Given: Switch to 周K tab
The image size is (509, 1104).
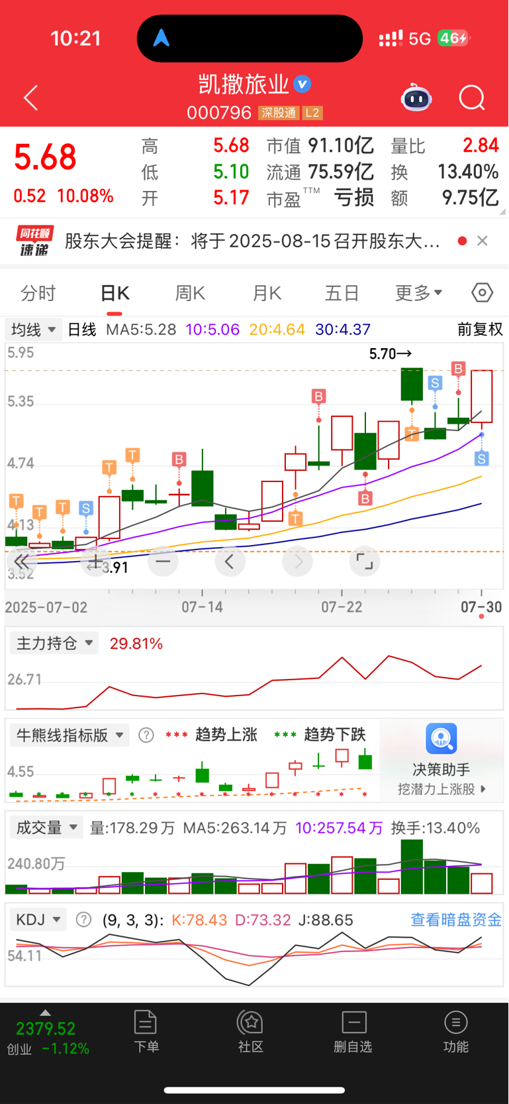Looking at the screenshot, I should point(190,292).
